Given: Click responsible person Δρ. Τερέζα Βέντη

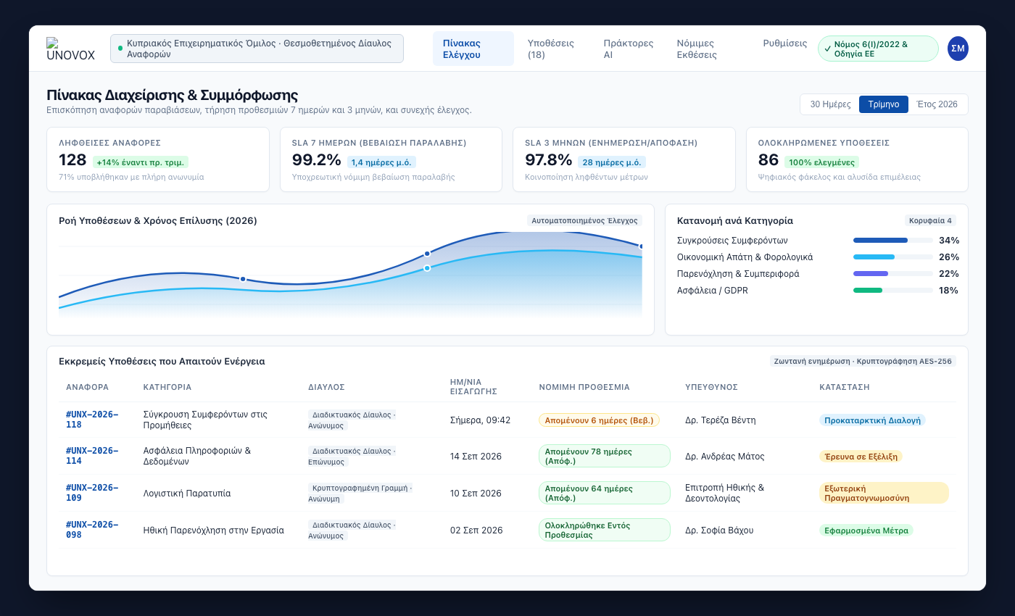Looking at the screenshot, I should click(721, 420).
